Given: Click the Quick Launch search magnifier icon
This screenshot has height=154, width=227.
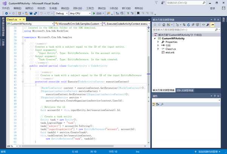Looking at the screenshot, I should click(x=204, y=3).
